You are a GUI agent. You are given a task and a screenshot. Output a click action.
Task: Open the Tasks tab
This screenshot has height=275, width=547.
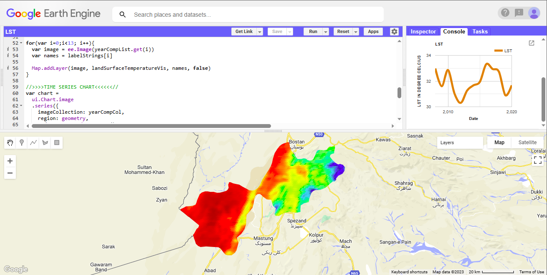tap(479, 31)
